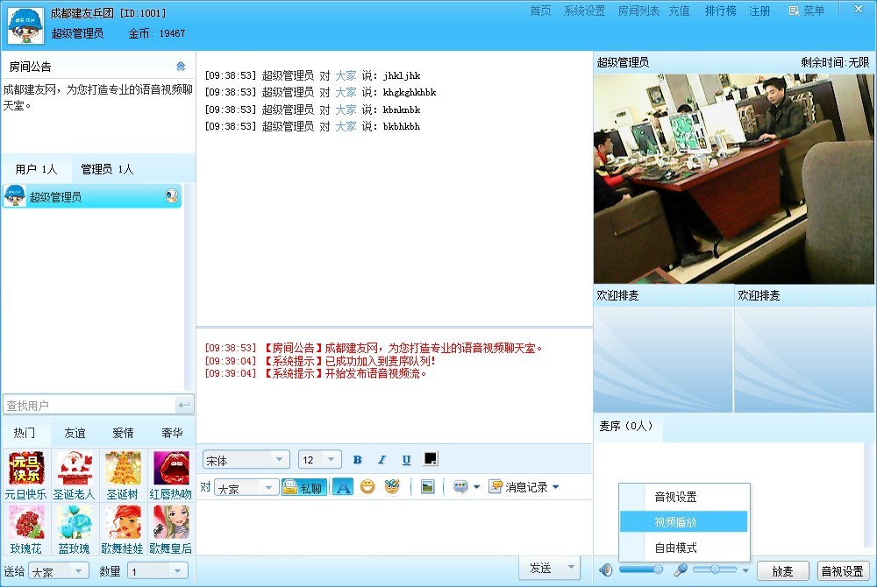Expand the microphone options arrow

pos(745,570)
